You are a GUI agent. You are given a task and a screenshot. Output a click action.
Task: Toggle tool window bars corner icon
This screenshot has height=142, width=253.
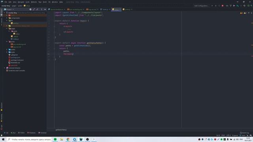2,135
